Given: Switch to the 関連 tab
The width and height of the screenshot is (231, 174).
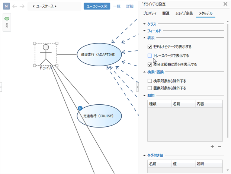Looking at the screenshot, I should tap(166, 13).
